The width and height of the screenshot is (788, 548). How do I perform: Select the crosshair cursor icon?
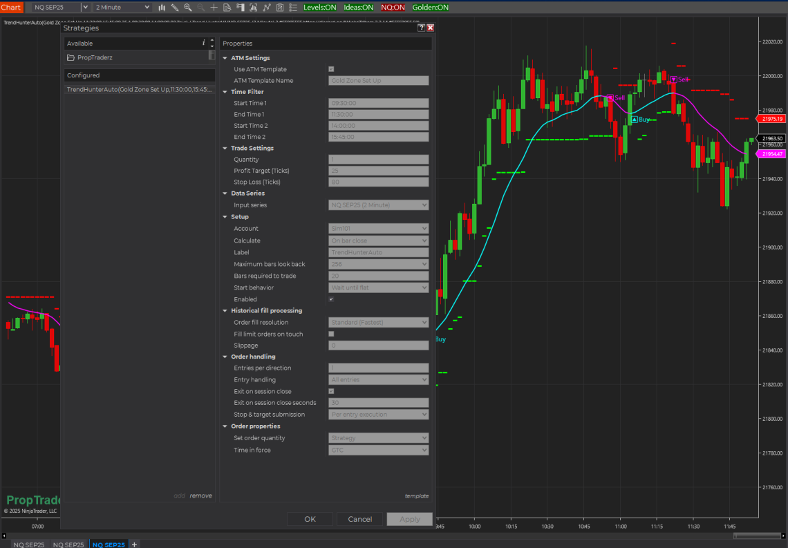[214, 8]
